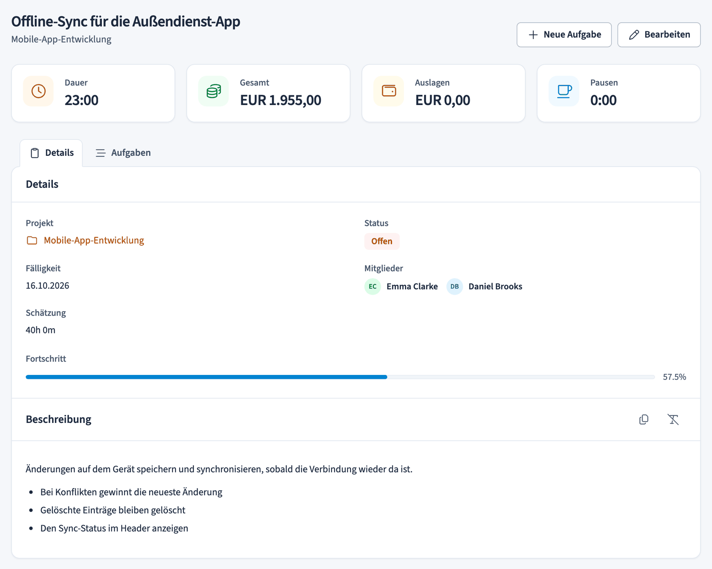Click the Mitglieder field label

tap(384, 268)
